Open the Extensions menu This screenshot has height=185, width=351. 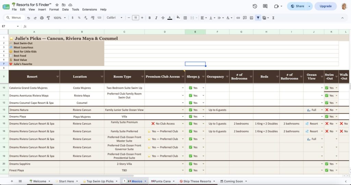coord(89,9)
